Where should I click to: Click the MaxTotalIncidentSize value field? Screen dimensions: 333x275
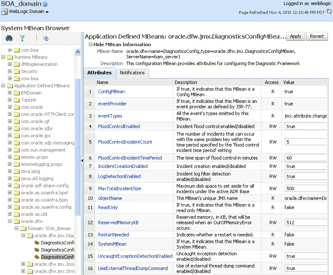[x=306, y=189]
